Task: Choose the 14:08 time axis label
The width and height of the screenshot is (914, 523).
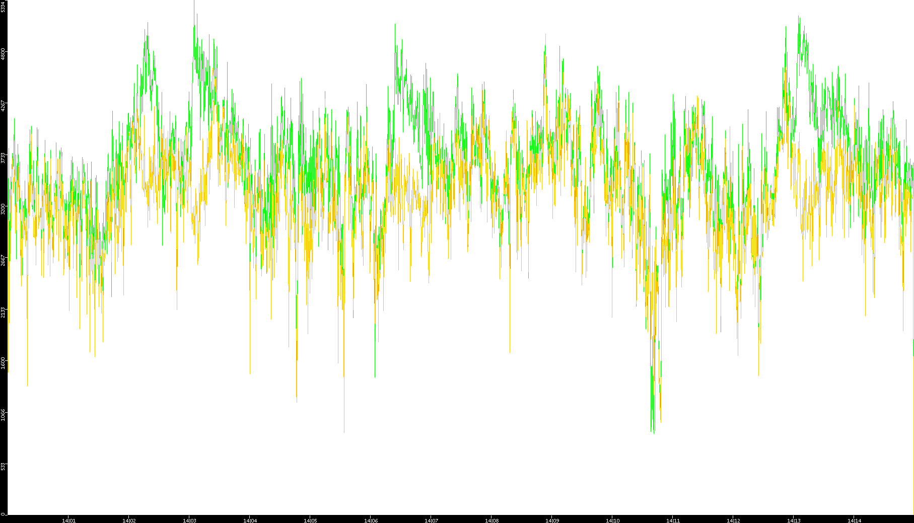Action: pyautogui.click(x=491, y=520)
